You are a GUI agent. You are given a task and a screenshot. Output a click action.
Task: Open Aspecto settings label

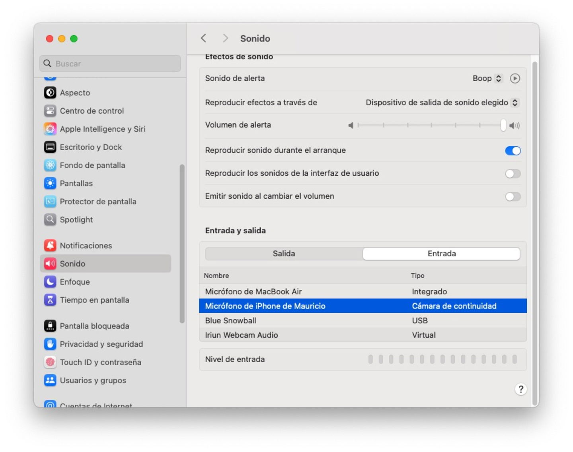pyautogui.click(x=75, y=93)
